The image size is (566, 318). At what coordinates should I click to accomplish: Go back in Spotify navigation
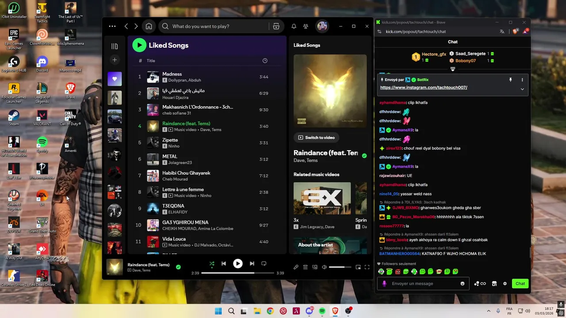pyautogui.click(x=126, y=26)
